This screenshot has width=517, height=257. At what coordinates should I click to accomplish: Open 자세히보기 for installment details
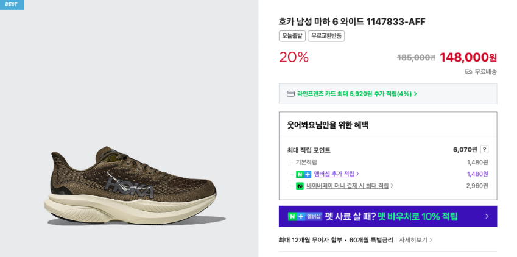tap(413, 240)
